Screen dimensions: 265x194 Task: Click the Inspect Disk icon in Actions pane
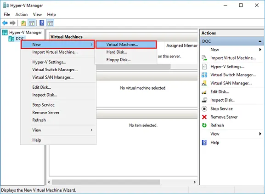[204, 100]
